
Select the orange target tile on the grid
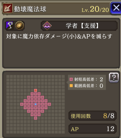coord(35,90)
